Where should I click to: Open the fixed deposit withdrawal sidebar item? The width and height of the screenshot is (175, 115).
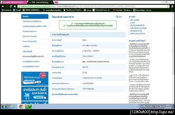click(35, 66)
